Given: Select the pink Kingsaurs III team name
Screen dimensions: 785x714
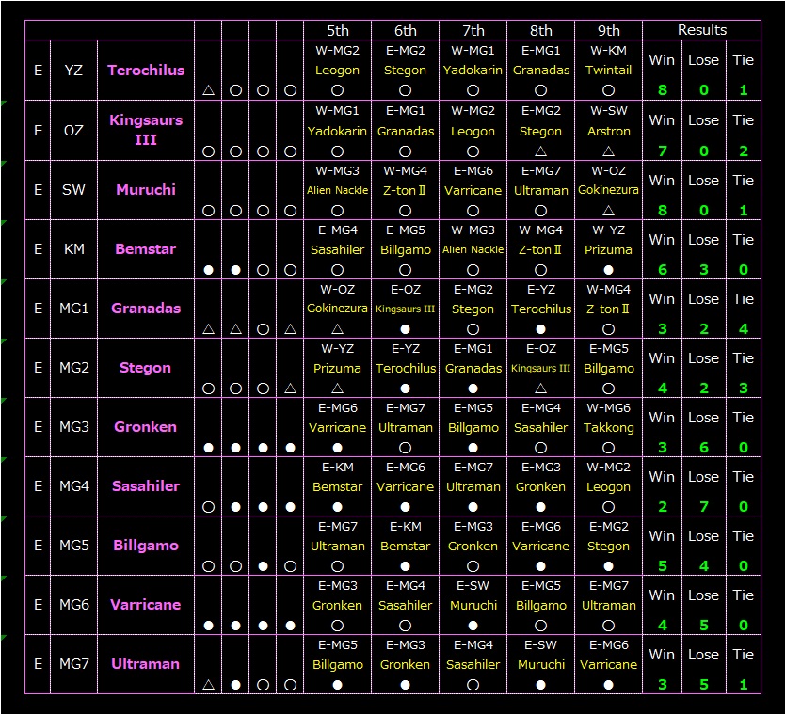Looking at the screenshot, I should coord(146,130).
